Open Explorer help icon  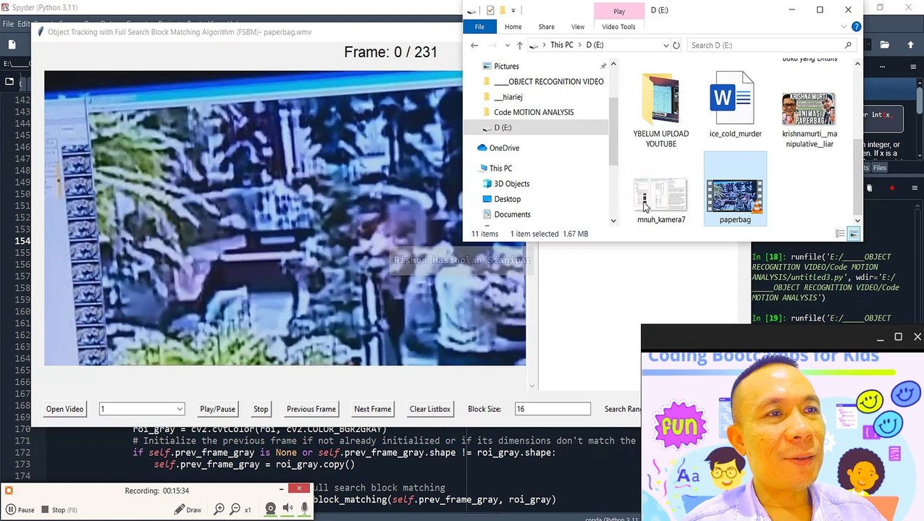(856, 27)
